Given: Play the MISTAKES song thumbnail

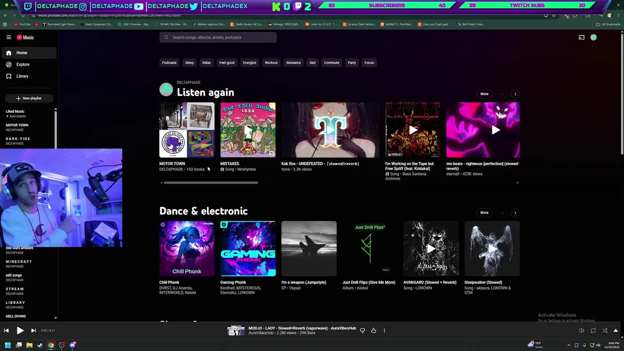Looking at the screenshot, I should click(x=248, y=130).
